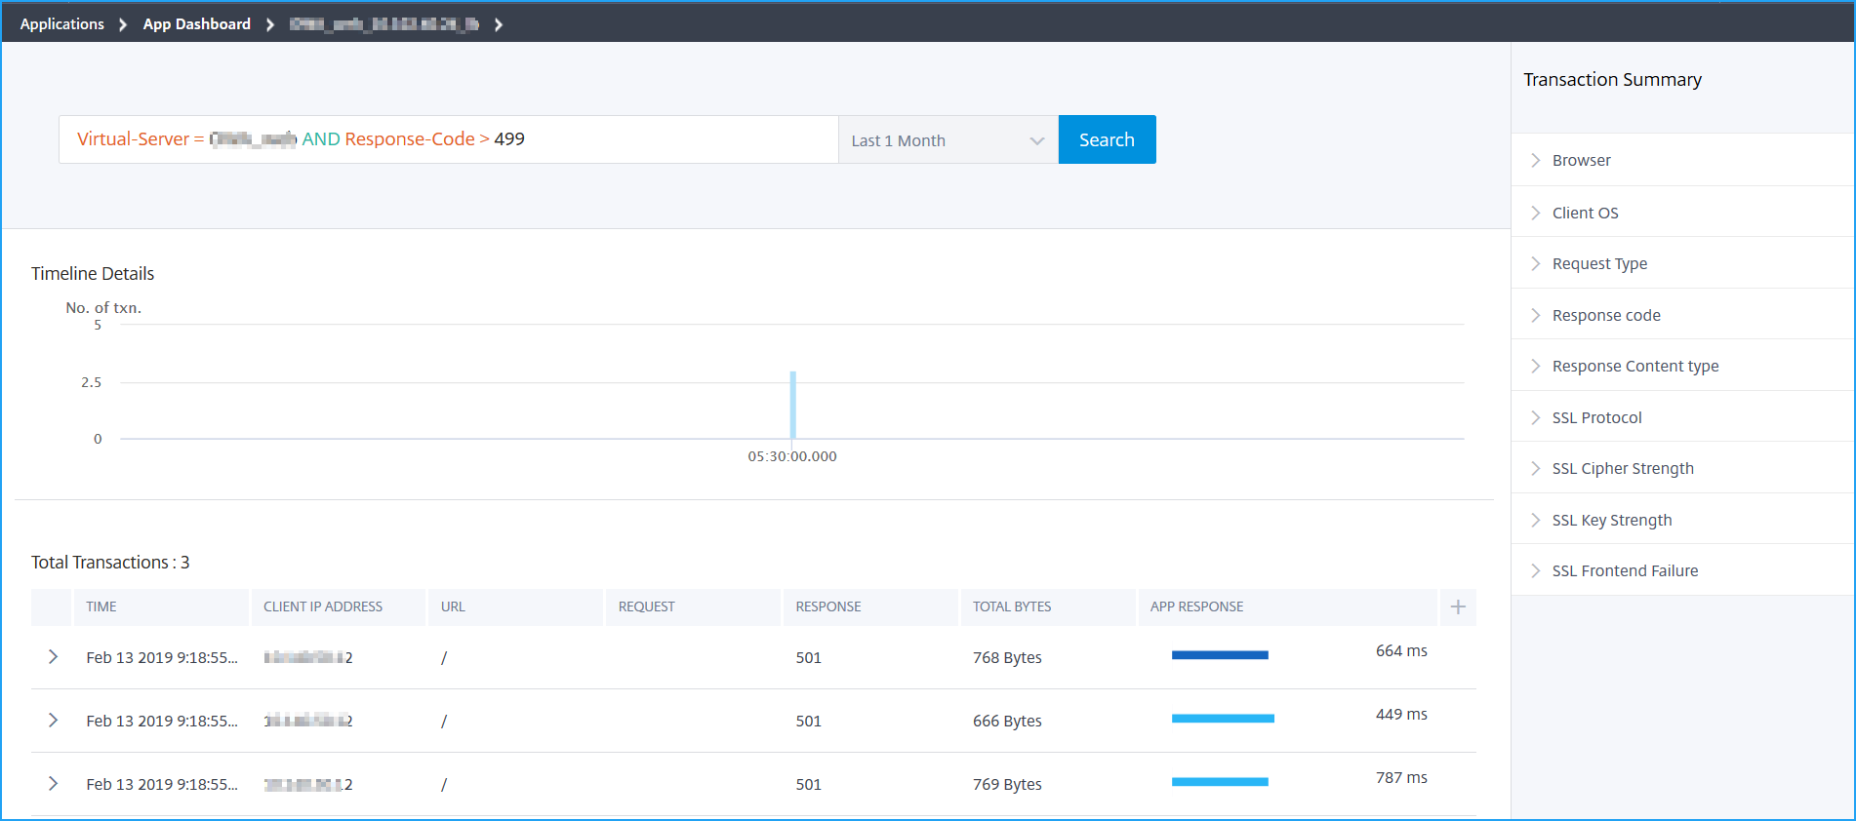Click the 501 response in the 449 ms row
The width and height of the screenshot is (1856, 821).
pos(808,721)
